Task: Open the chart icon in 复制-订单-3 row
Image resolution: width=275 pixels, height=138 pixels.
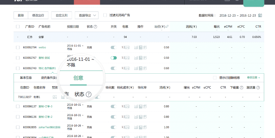Action: pos(136,106)
